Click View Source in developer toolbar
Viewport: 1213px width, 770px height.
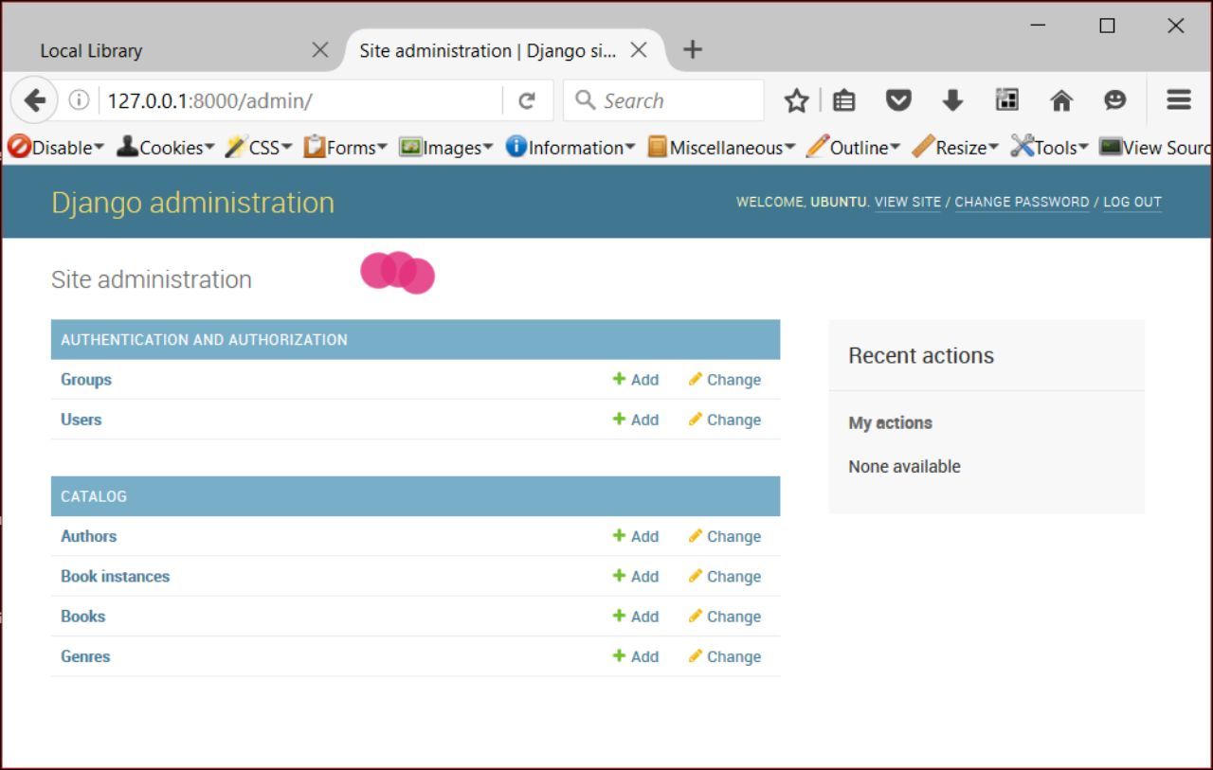point(1155,148)
